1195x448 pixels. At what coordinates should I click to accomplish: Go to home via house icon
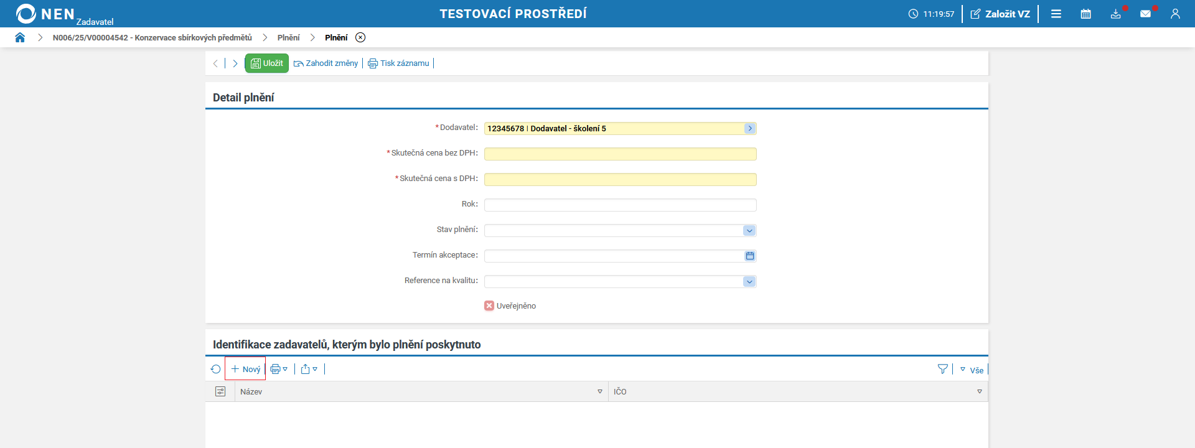(20, 37)
